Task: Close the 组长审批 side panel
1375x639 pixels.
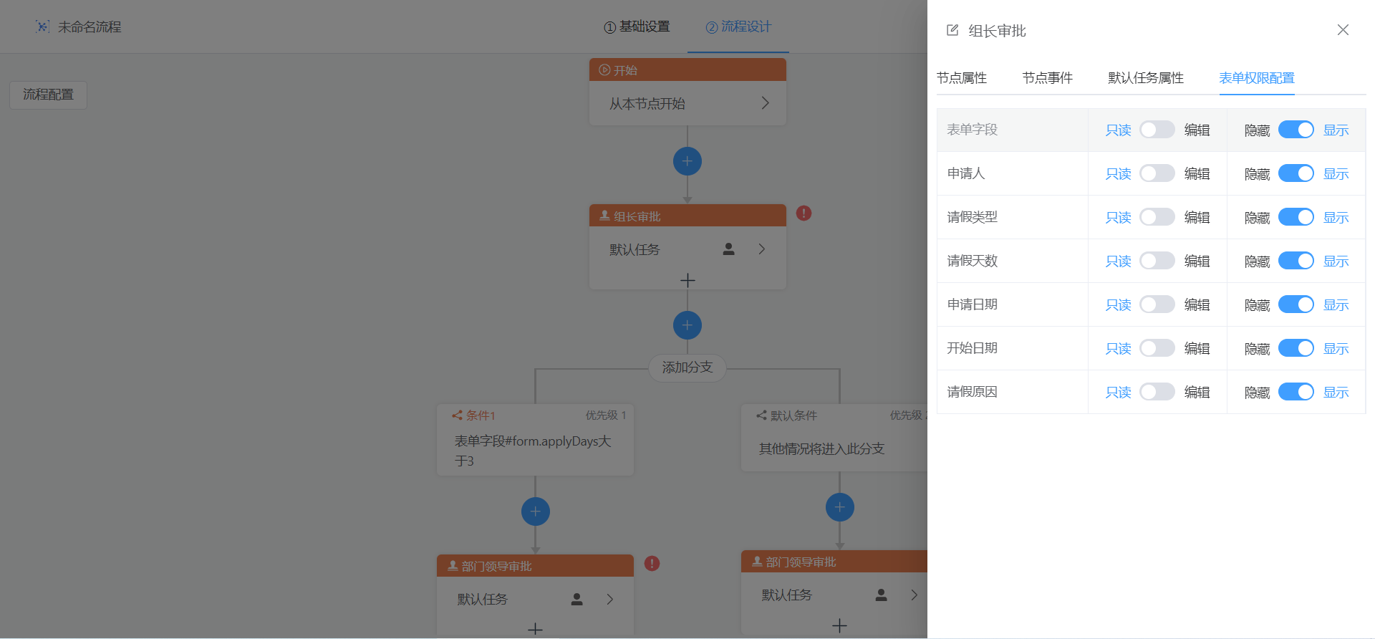Action: (1343, 30)
